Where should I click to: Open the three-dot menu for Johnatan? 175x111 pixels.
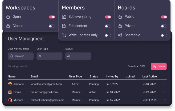pyautogui.click(x=165, y=84)
